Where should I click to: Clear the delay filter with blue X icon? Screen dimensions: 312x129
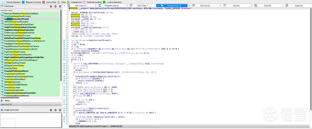tap(2, 101)
